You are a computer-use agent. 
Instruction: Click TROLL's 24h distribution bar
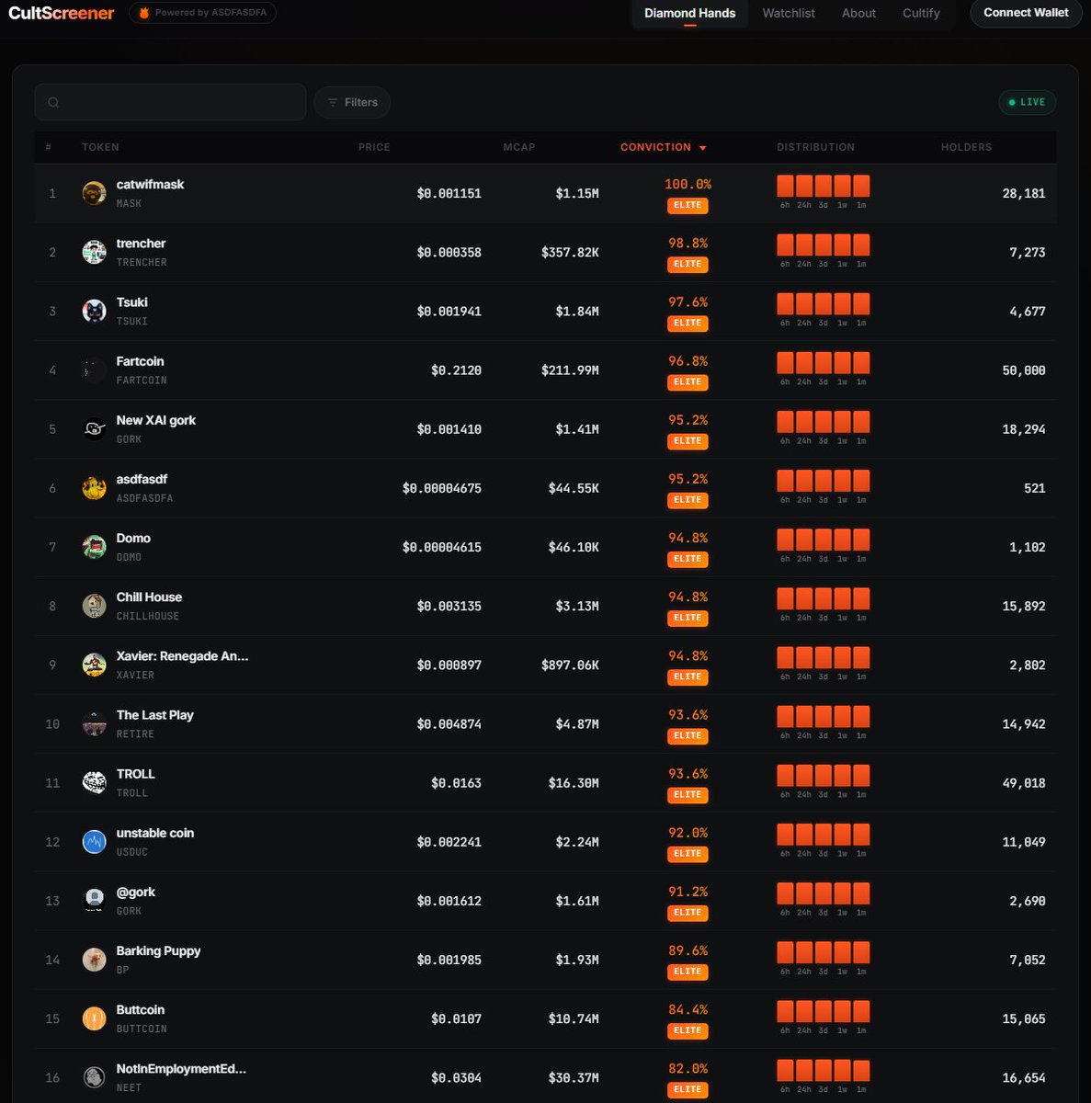pyautogui.click(x=804, y=776)
